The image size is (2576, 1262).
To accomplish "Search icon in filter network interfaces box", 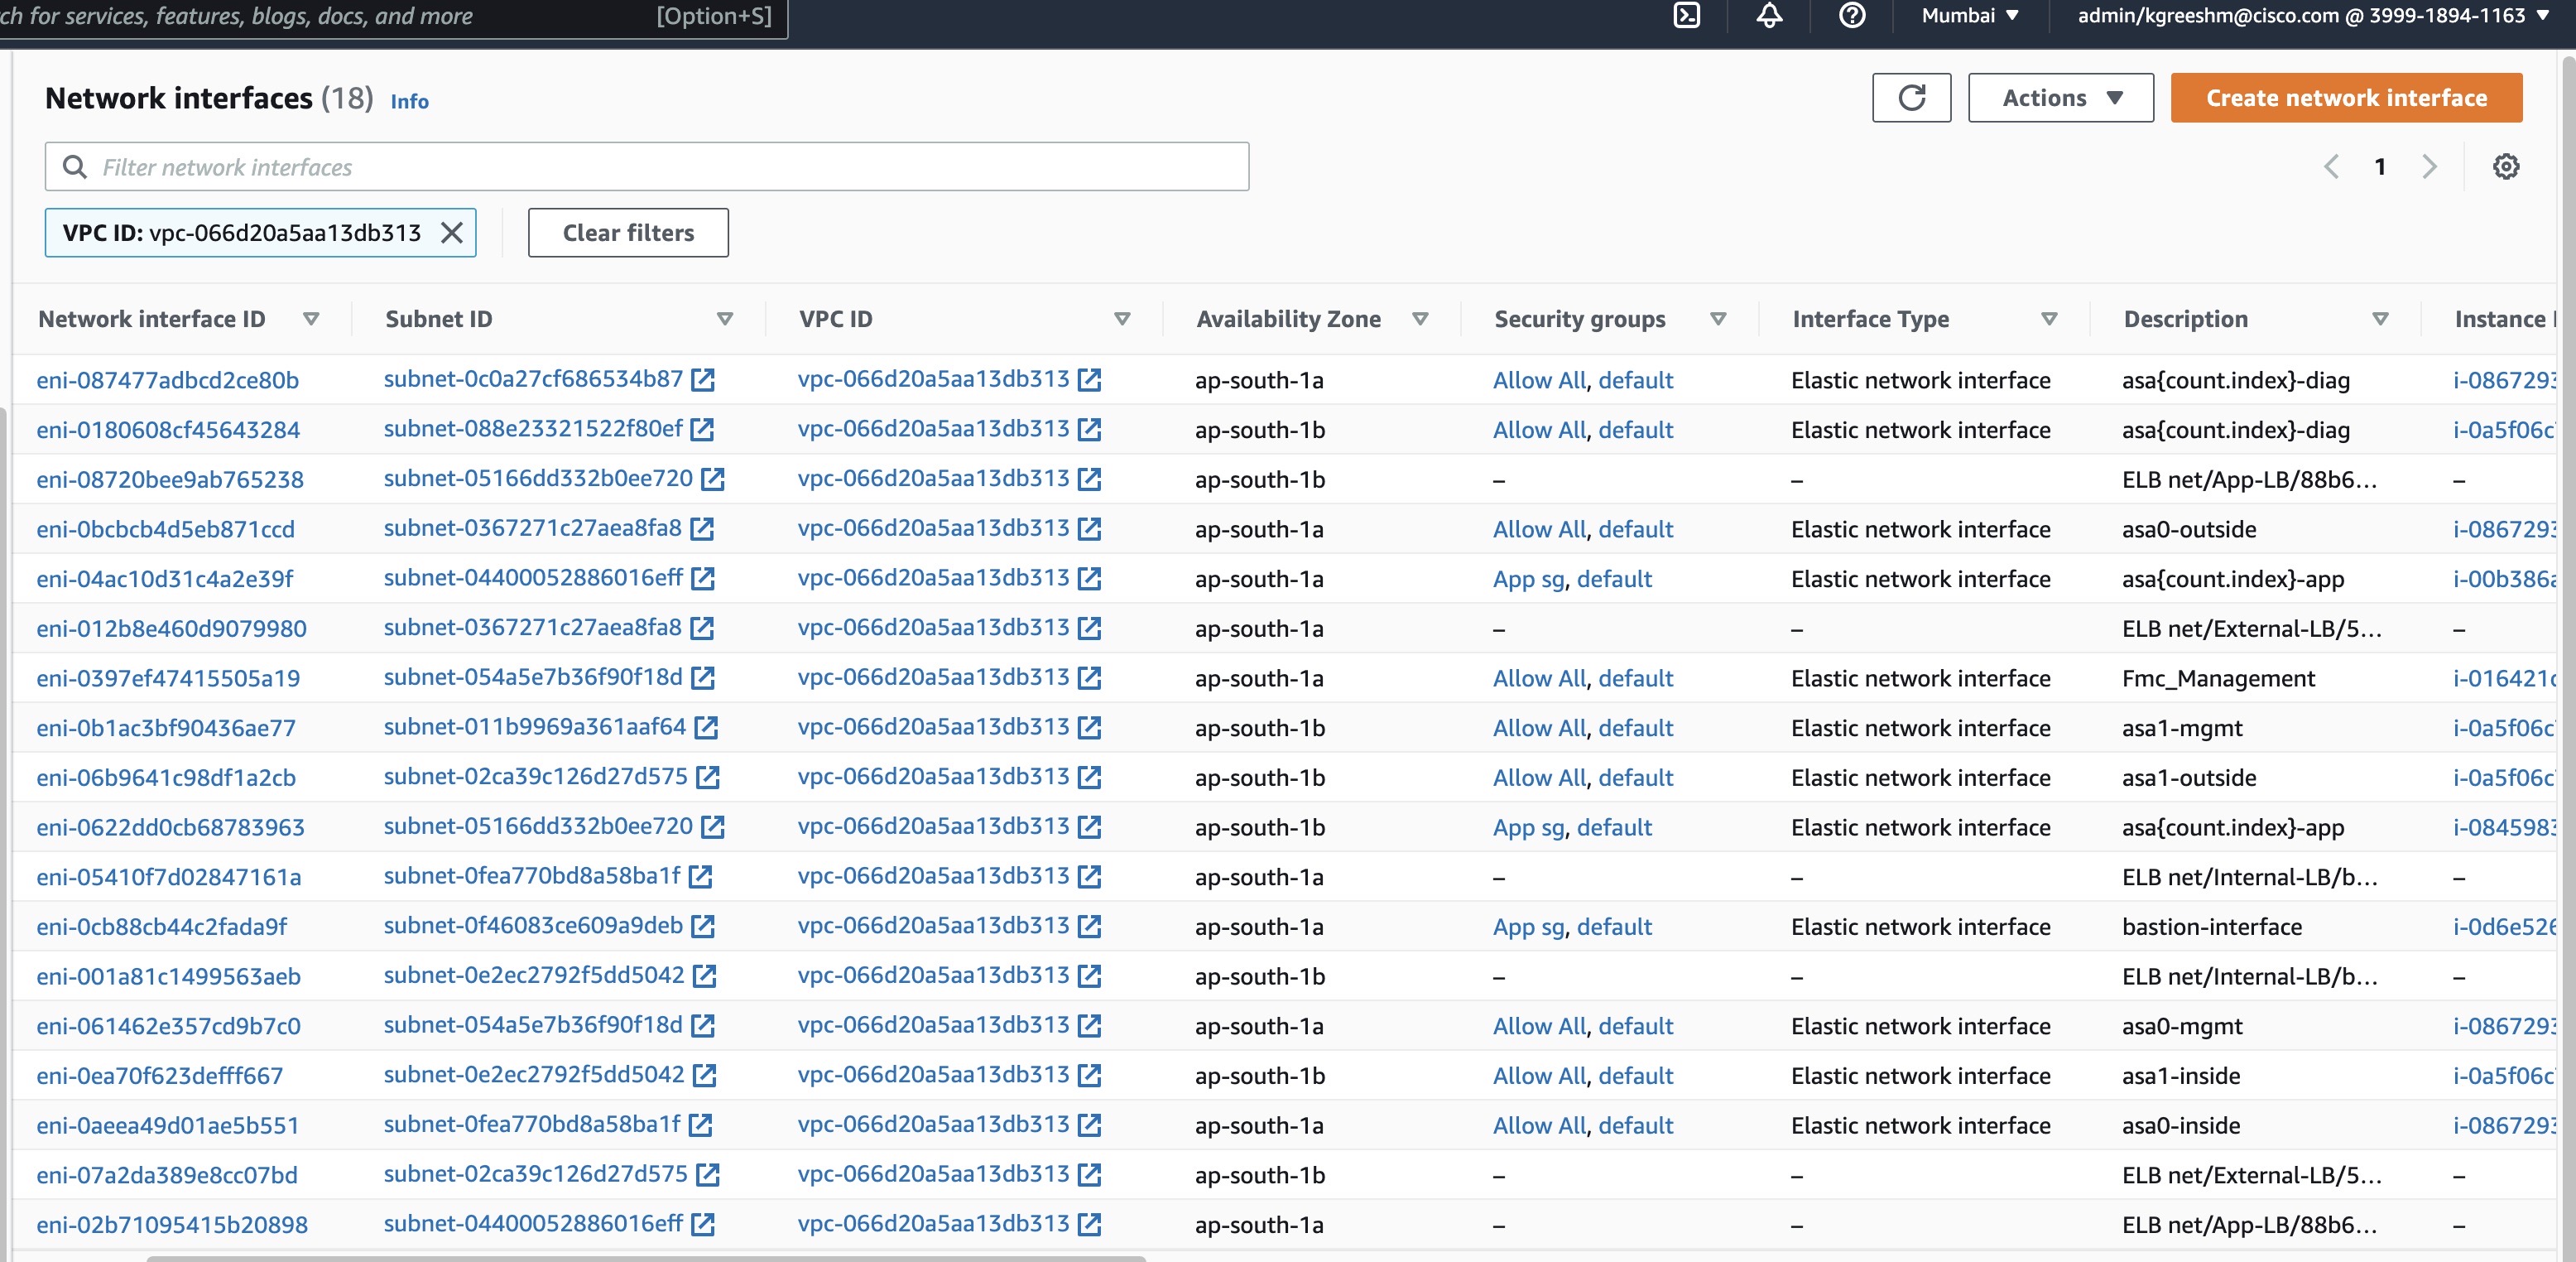I will tap(75, 167).
